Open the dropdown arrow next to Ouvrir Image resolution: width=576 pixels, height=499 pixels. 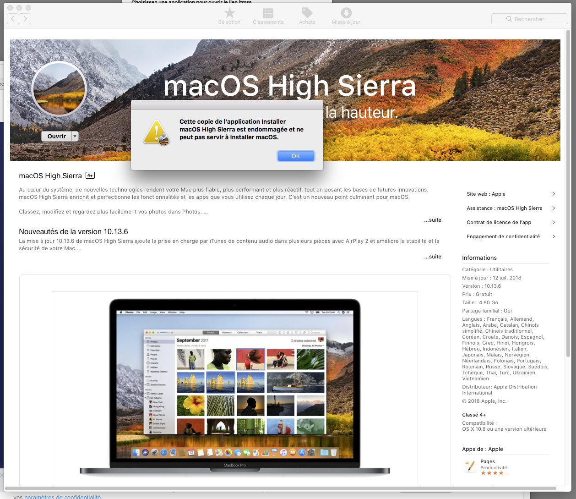coord(75,136)
